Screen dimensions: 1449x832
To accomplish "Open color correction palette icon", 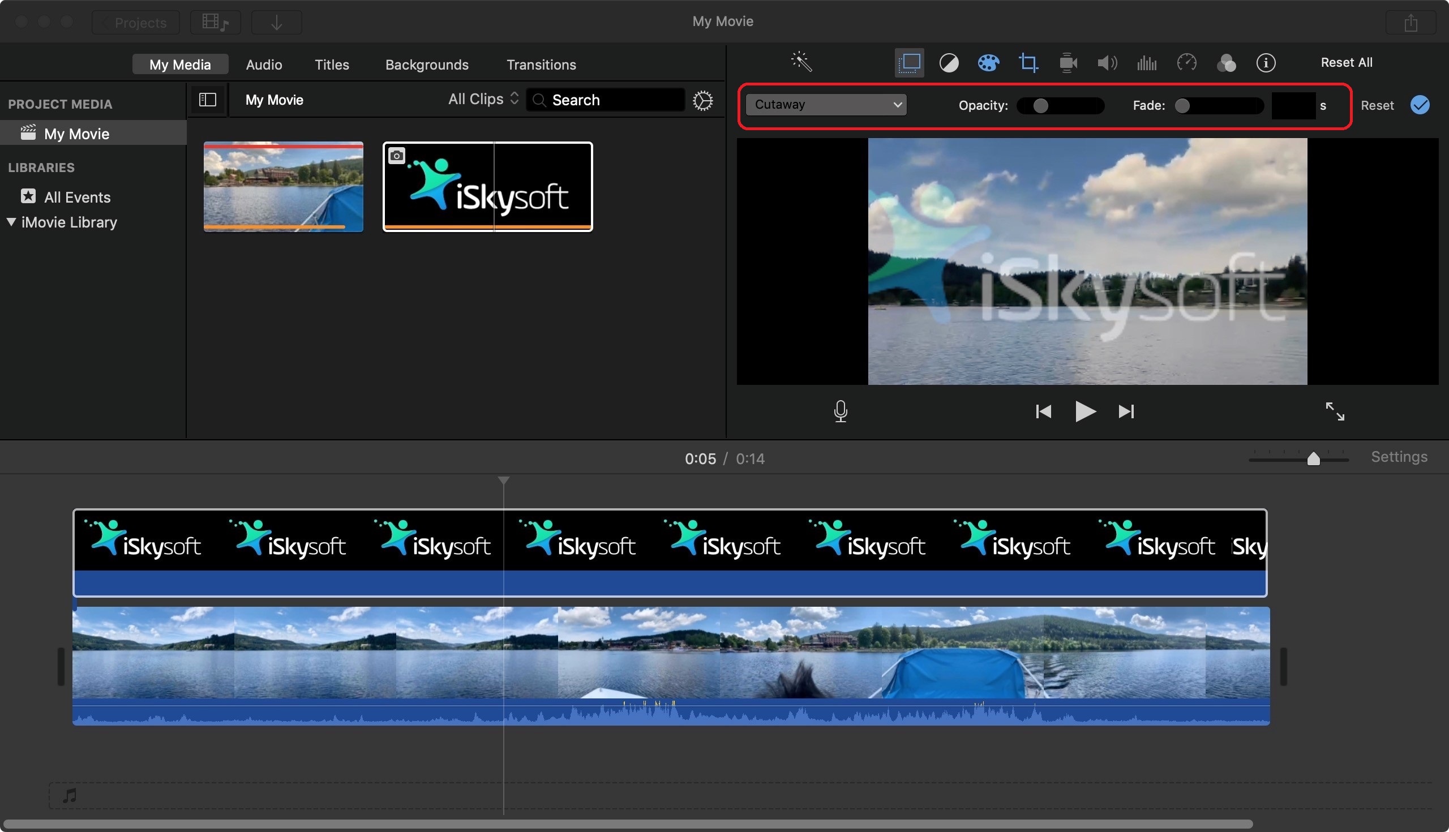I will (x=988, y=62).
